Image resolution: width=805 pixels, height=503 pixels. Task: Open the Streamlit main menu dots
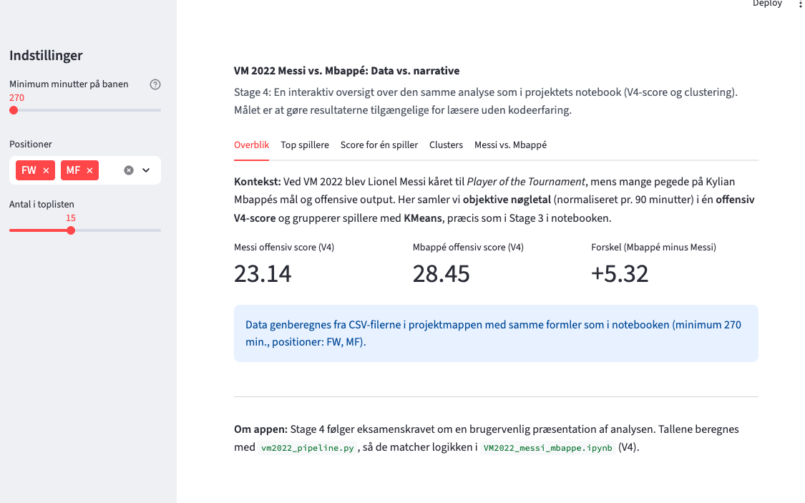point(800,3)
